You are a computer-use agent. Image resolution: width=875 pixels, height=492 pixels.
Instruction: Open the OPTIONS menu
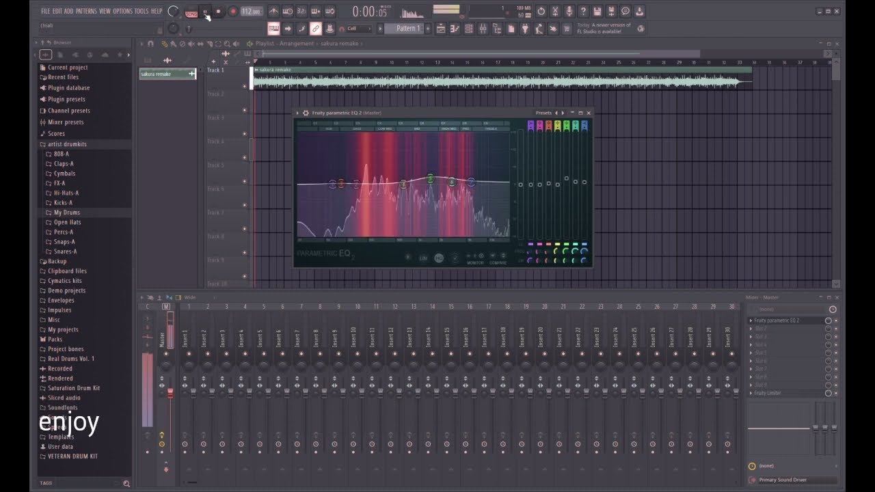[122, 11]
